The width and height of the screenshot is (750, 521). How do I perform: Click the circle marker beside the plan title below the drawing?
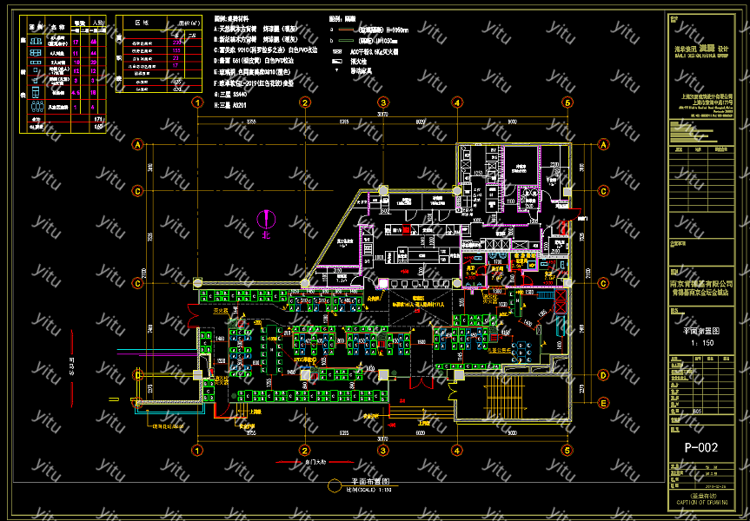tap(334, 488)
